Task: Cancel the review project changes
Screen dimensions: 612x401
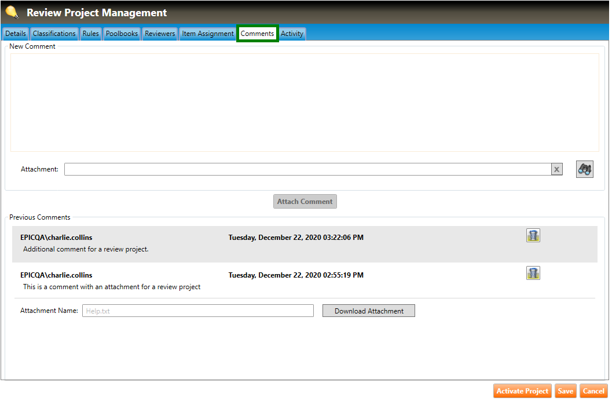Action: tap(593, 391)
